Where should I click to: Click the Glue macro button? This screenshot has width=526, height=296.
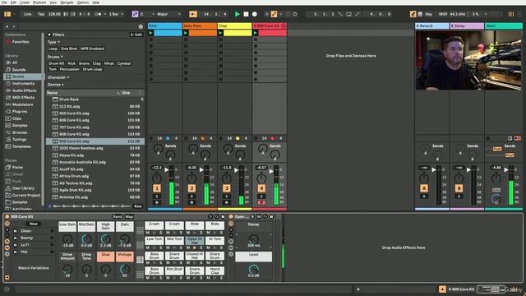coord(106,257)
